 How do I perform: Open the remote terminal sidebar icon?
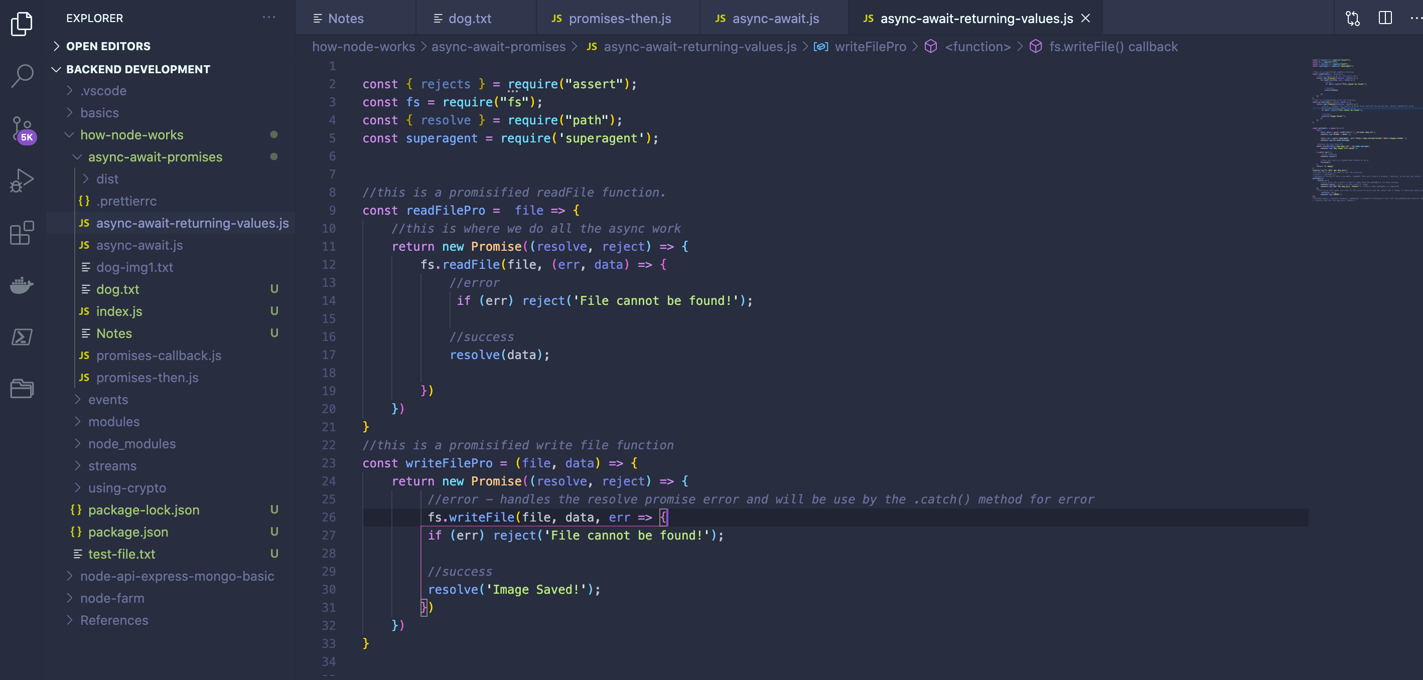22,336
